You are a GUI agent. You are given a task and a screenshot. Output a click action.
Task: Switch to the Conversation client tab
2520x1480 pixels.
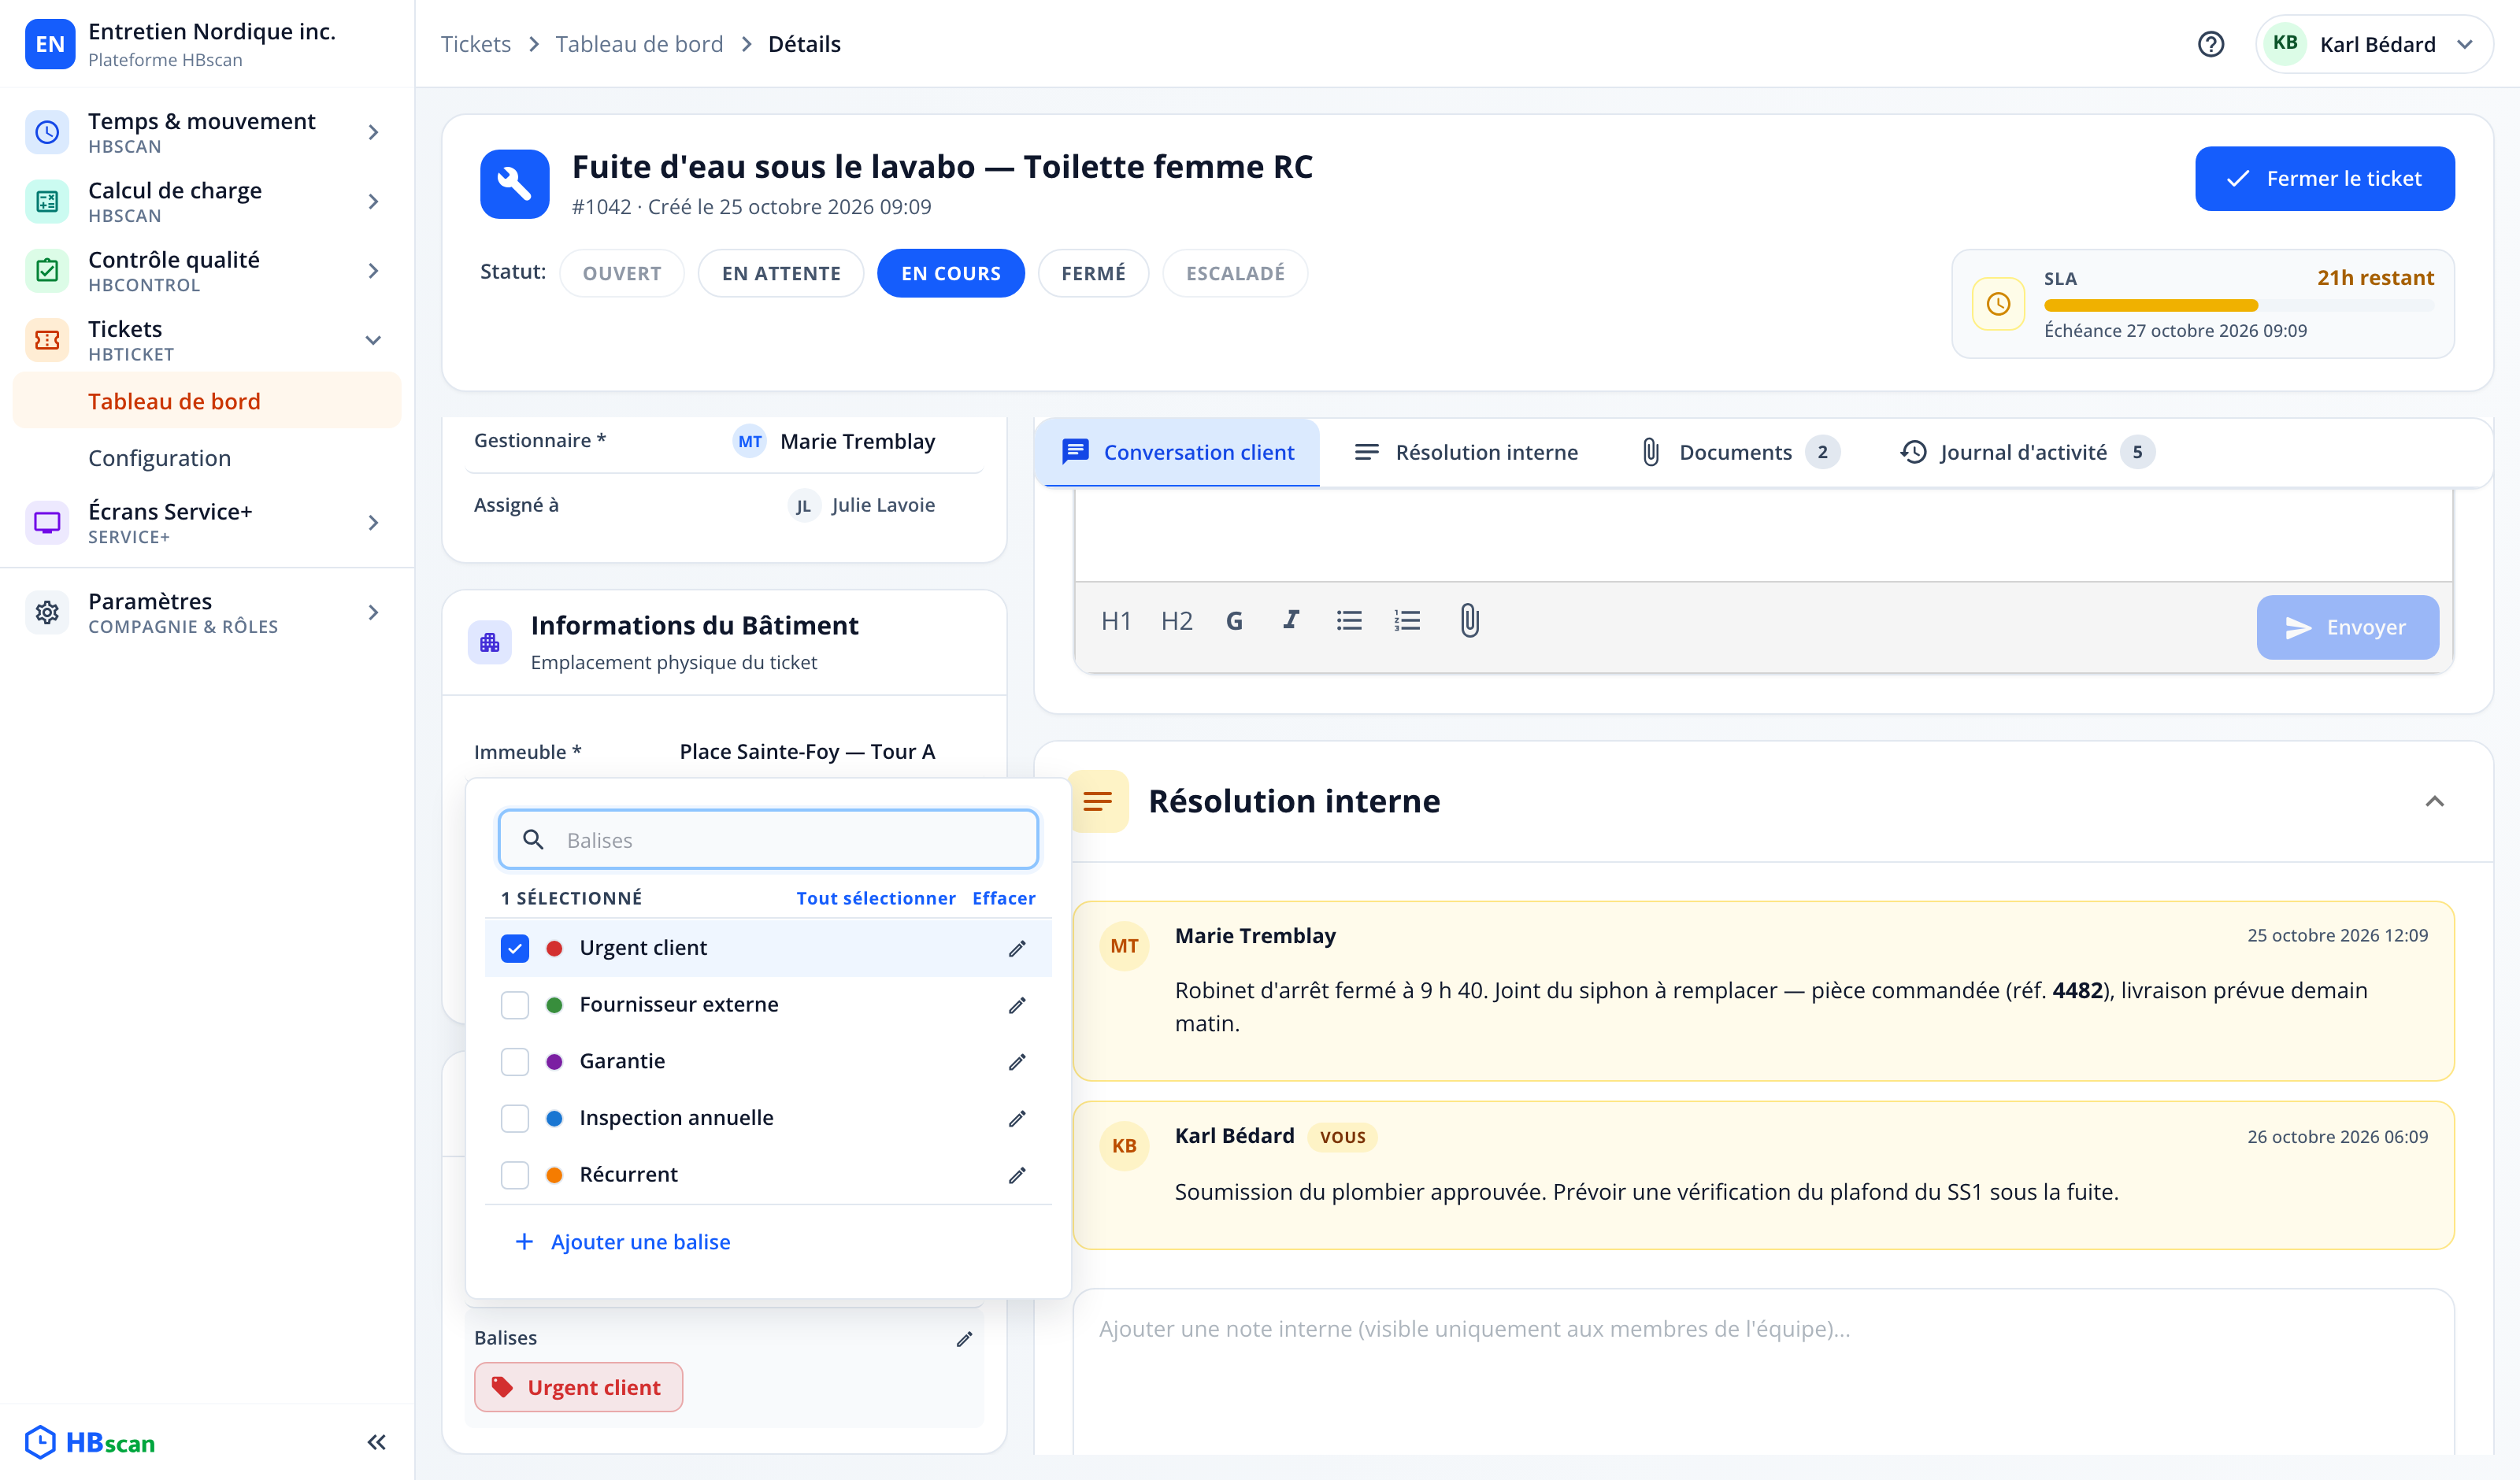tap(1177, 452)
